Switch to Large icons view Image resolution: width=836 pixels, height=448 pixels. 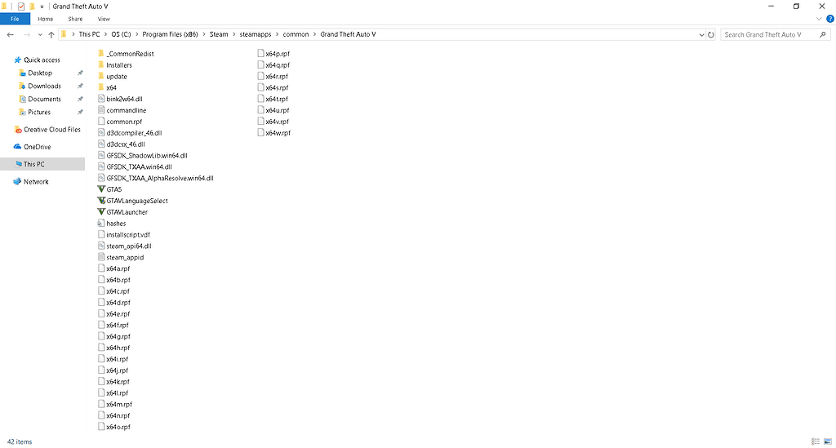(828, 441)
